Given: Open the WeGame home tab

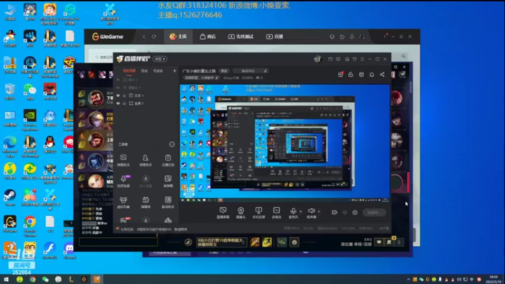Looking at the screenshot, I should pyautogui.click(x=178, y=37).
